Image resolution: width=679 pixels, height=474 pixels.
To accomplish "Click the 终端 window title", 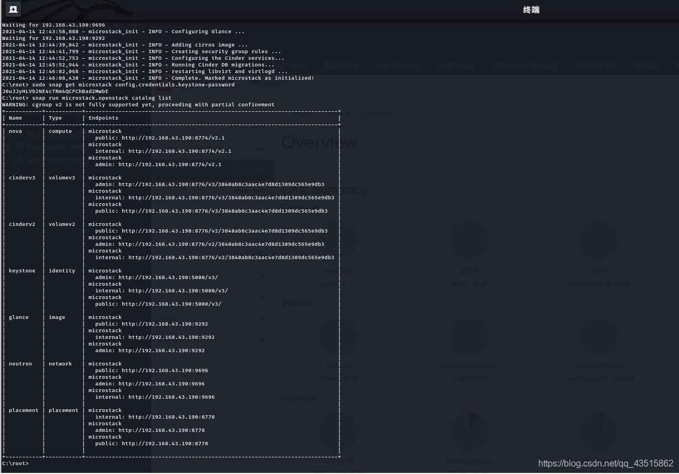I will 531,9.
